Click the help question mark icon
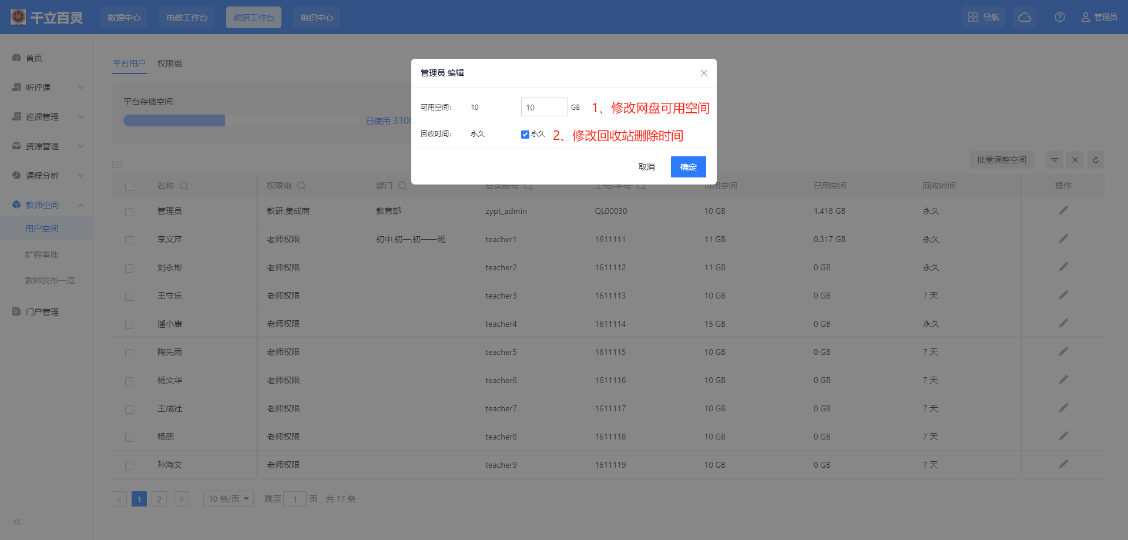Screen dimensions: 1128x540 click(x=1060, y=17)
